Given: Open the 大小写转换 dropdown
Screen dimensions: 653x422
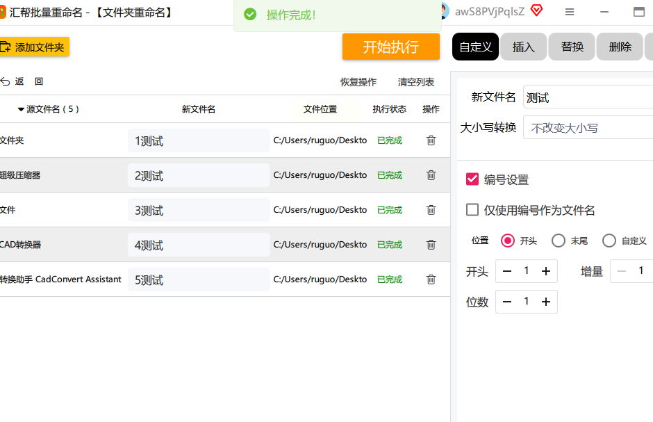Looking at the screenshot, I should 588,128.
